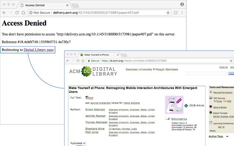Follow the Digital Library page link
This screenshot has height=146, width=234.
39,50
